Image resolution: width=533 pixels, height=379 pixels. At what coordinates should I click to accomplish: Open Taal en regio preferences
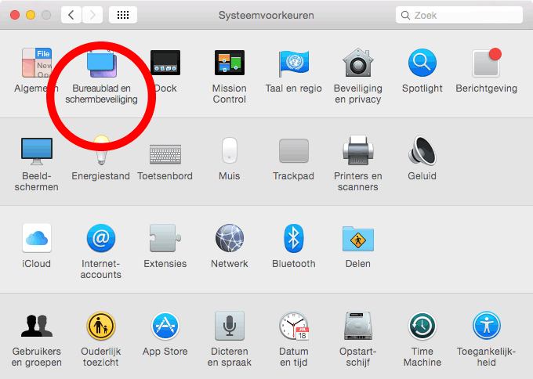(x=294, y=64)
